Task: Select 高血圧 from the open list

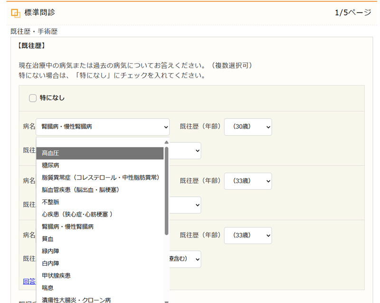Action: pos(100,153)
